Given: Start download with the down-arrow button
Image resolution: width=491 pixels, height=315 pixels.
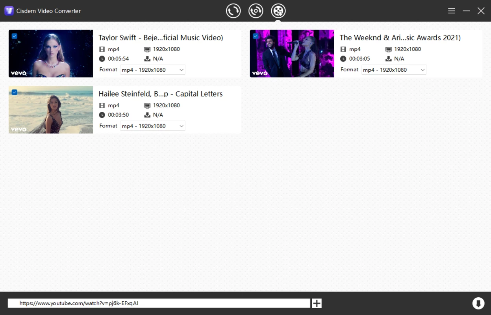Looking at the screenshot, I should [x=478, y=303].
